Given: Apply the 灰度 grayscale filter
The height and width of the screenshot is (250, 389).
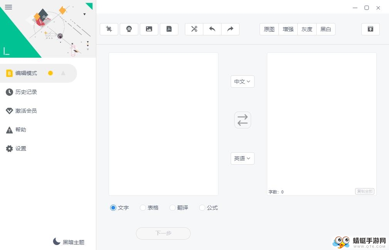Looking at the screenshot, I should coord(307,29).
